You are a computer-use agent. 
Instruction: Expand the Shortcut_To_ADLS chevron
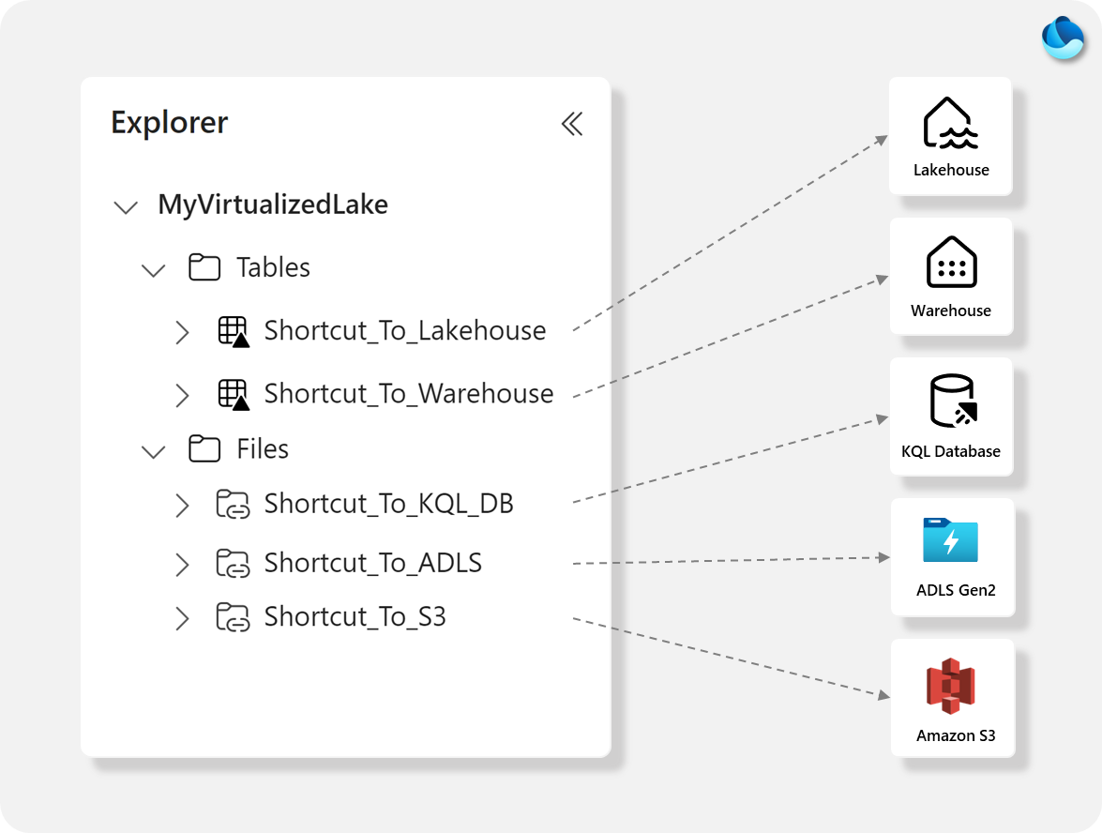tap(182, 565)
